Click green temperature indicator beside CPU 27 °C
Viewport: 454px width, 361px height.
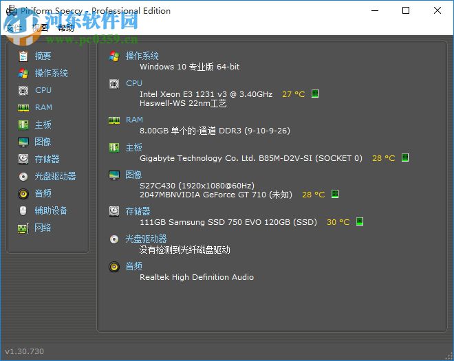315,94
